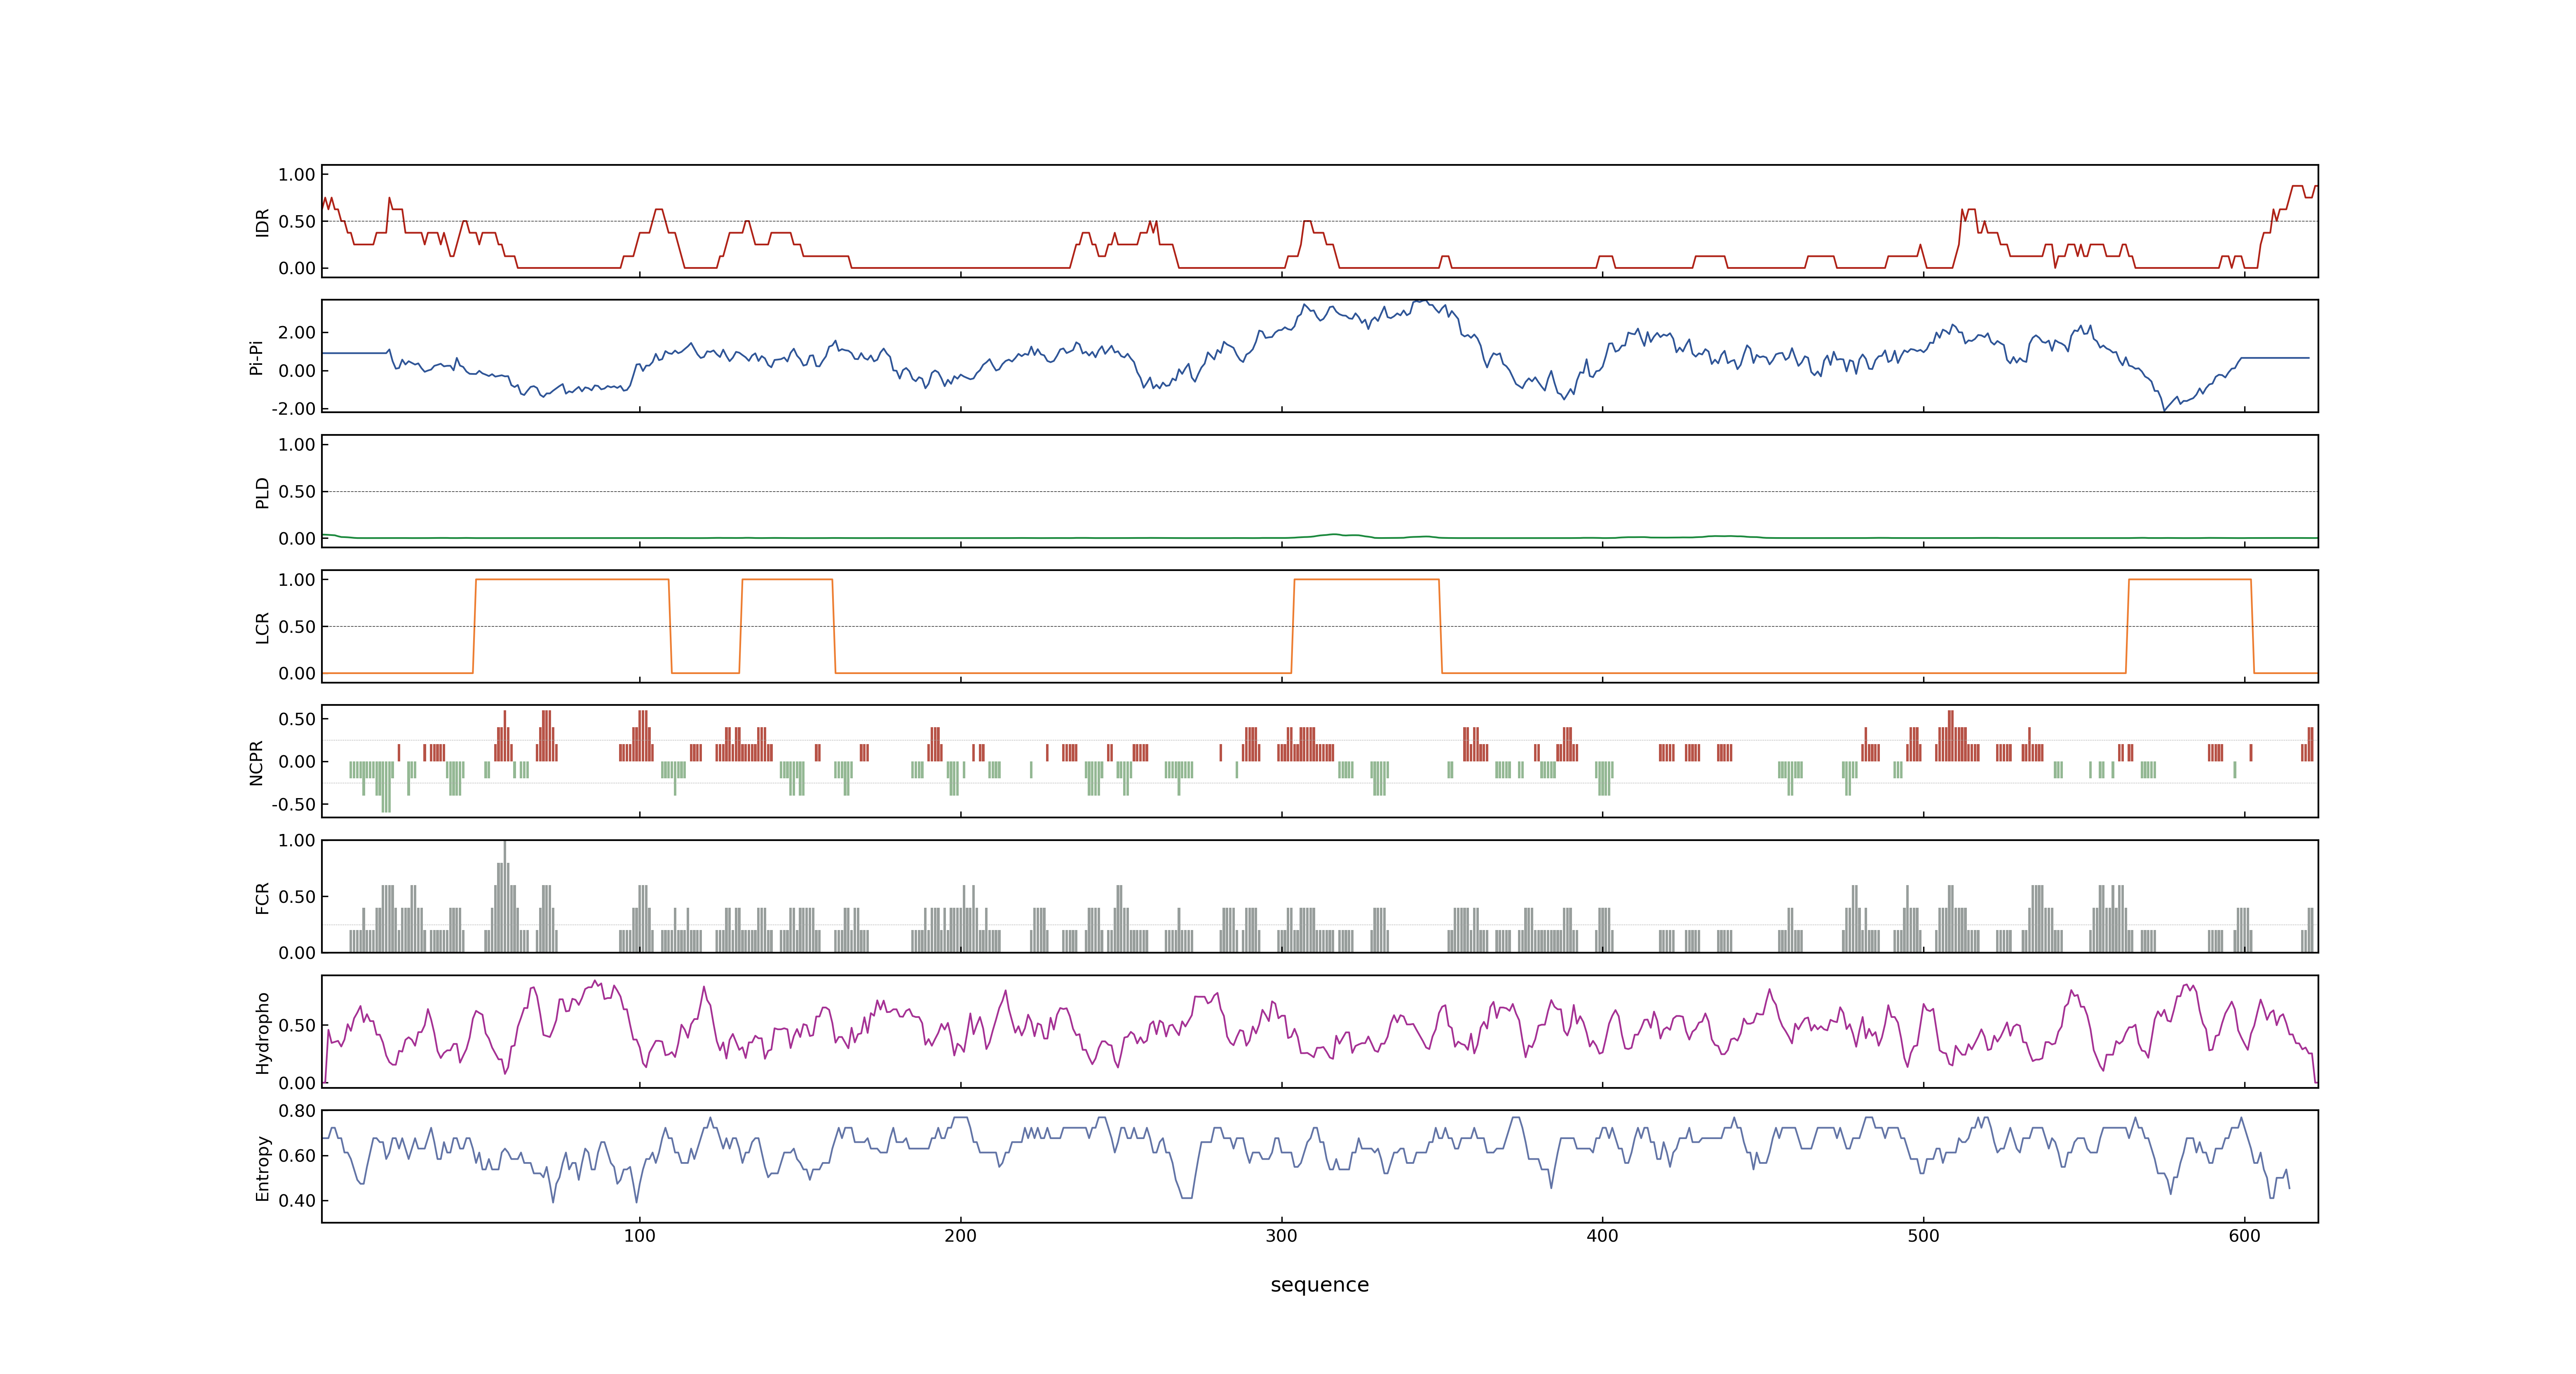Click the Entropy y-axis label
Viewport: 2576px width, 1374px height.
tap(262, 1168)
